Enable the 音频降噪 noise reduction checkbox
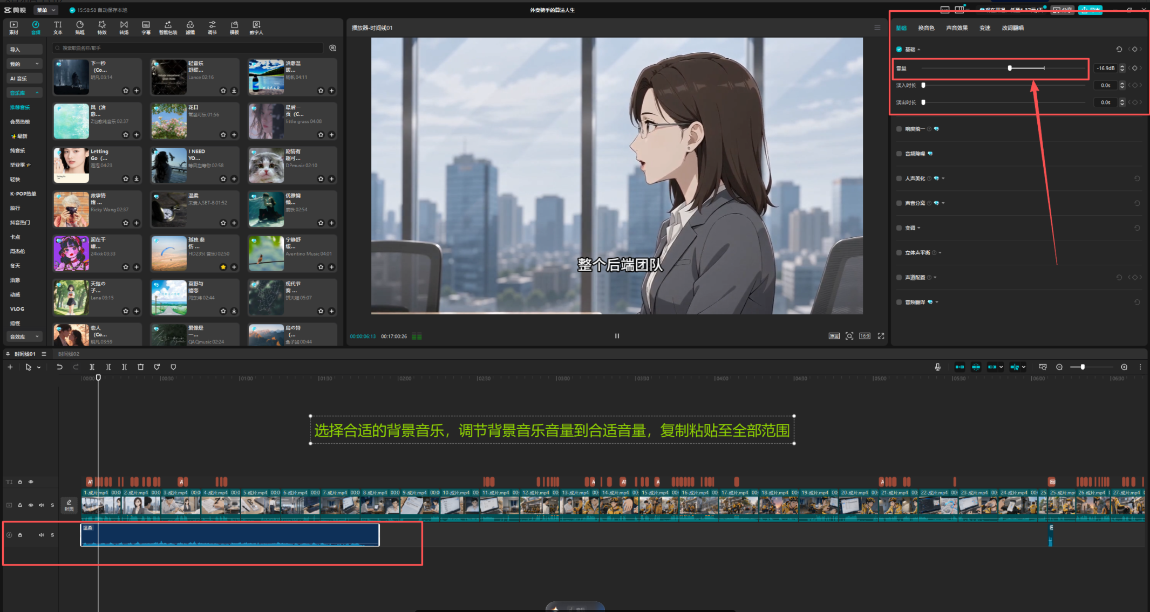Viewport: 1150px width, 612px height. [x=899, y=154]
